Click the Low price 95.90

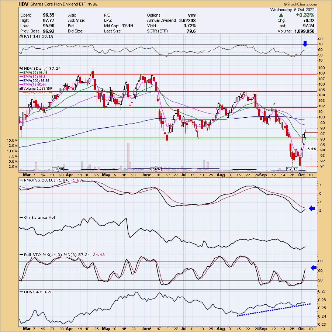pos(48,26)
